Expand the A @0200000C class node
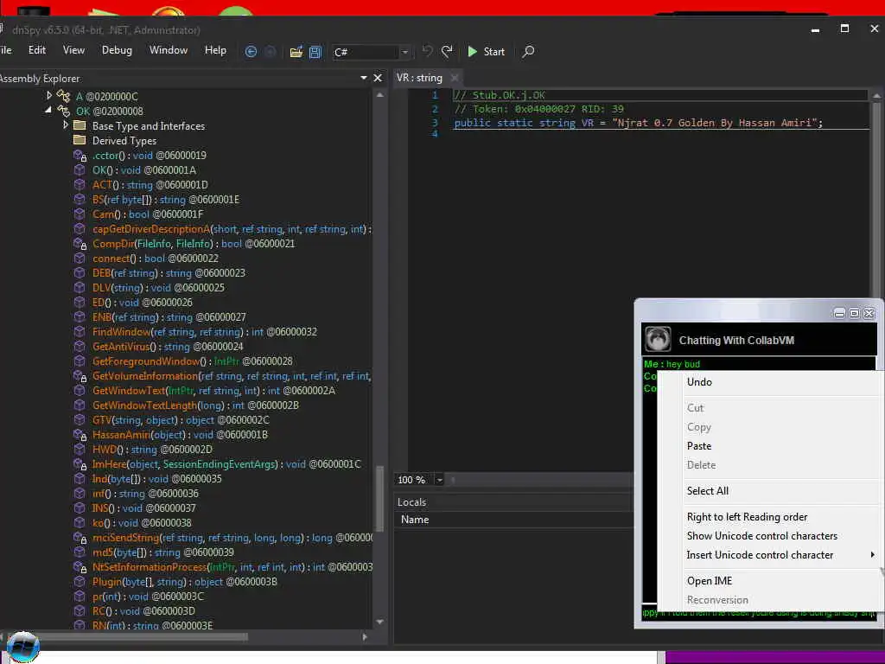 coord(49,95)
